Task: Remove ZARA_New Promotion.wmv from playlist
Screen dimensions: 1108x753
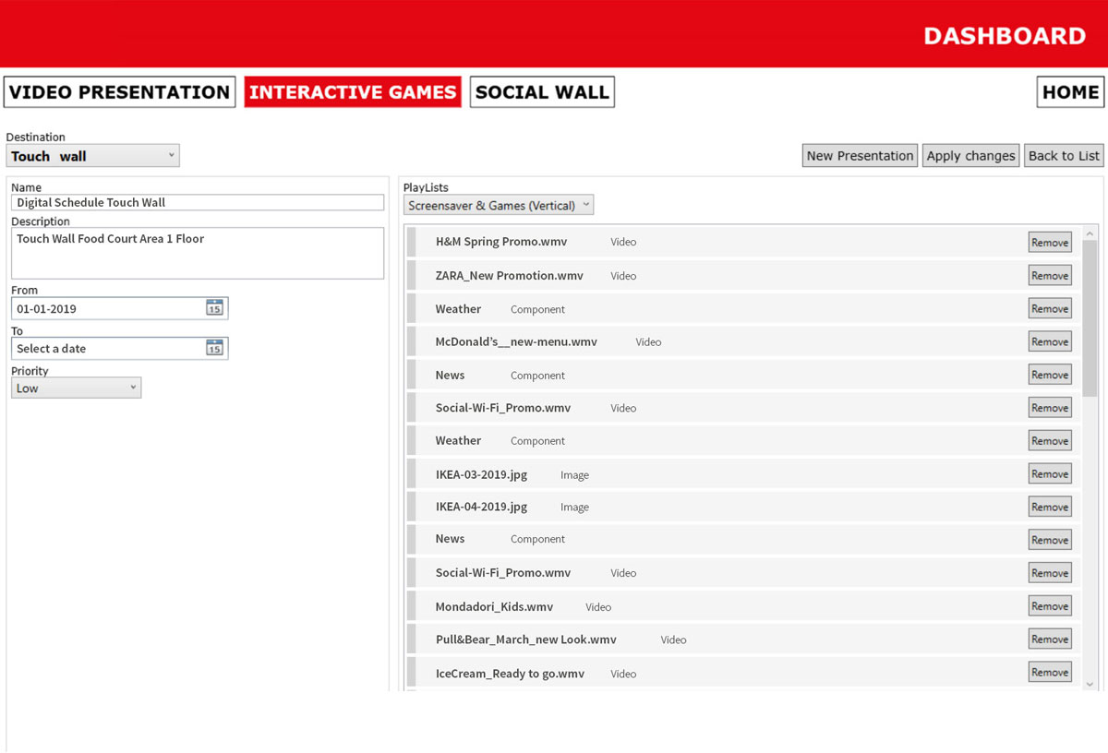Action: coord(1050,276)
